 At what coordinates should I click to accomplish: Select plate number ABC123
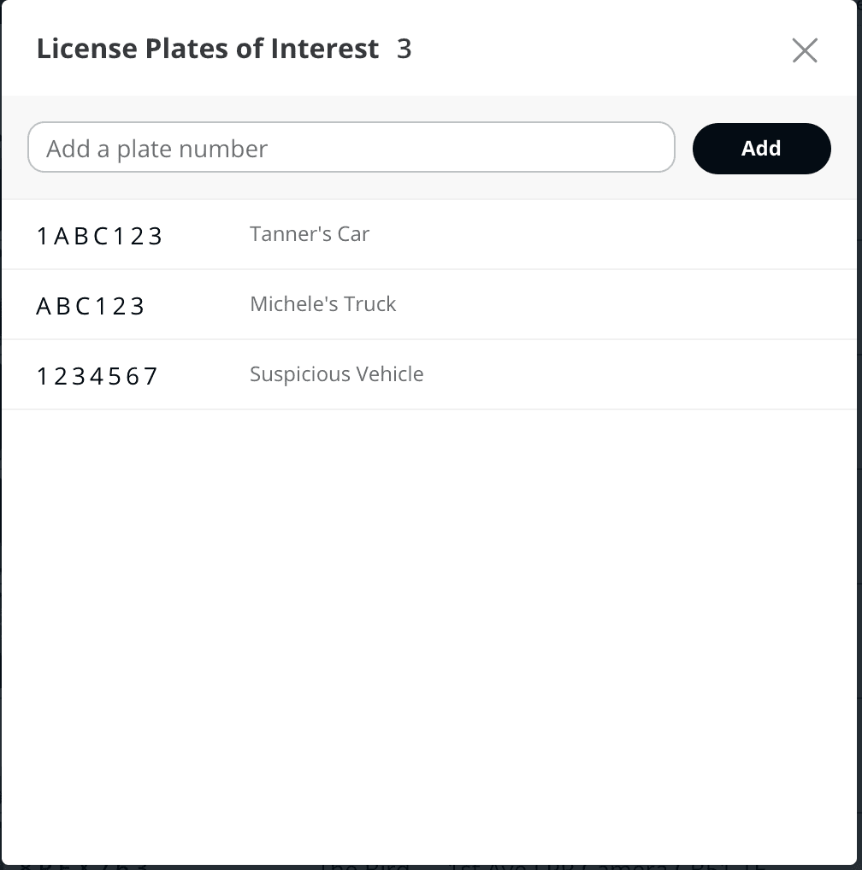[x=91, y=306]
